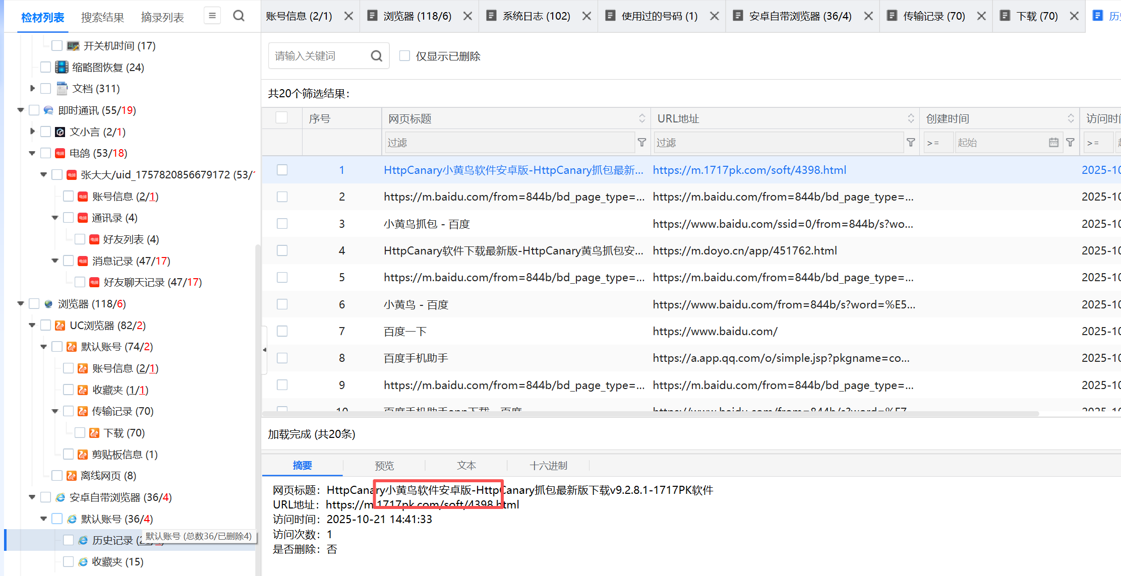Close the 系统日志 (102) tab
Screen dimensions: 1121x576
(586, 16)
